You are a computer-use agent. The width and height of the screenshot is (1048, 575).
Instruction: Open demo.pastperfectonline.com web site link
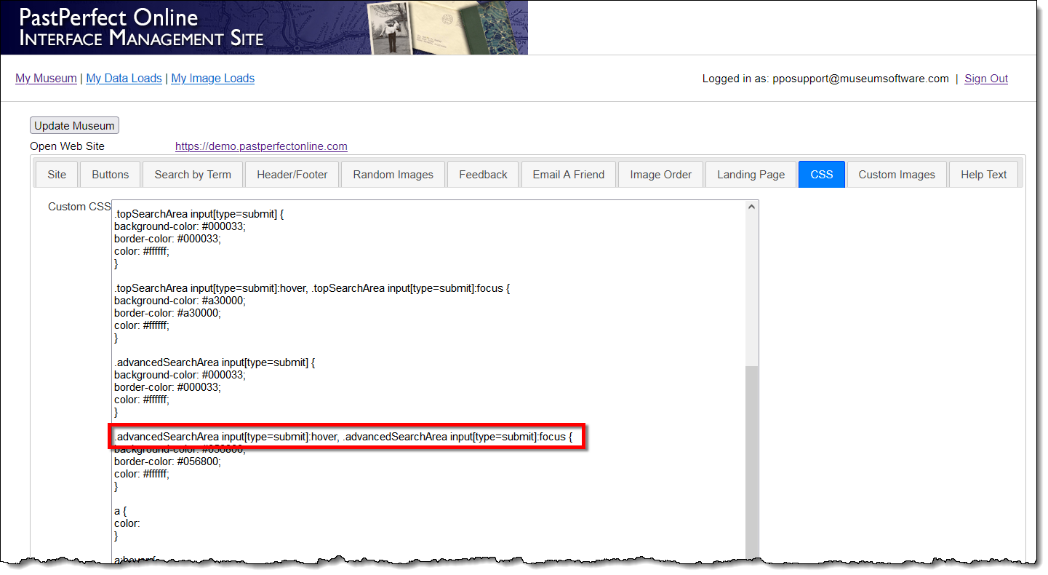tap(261, 146)
